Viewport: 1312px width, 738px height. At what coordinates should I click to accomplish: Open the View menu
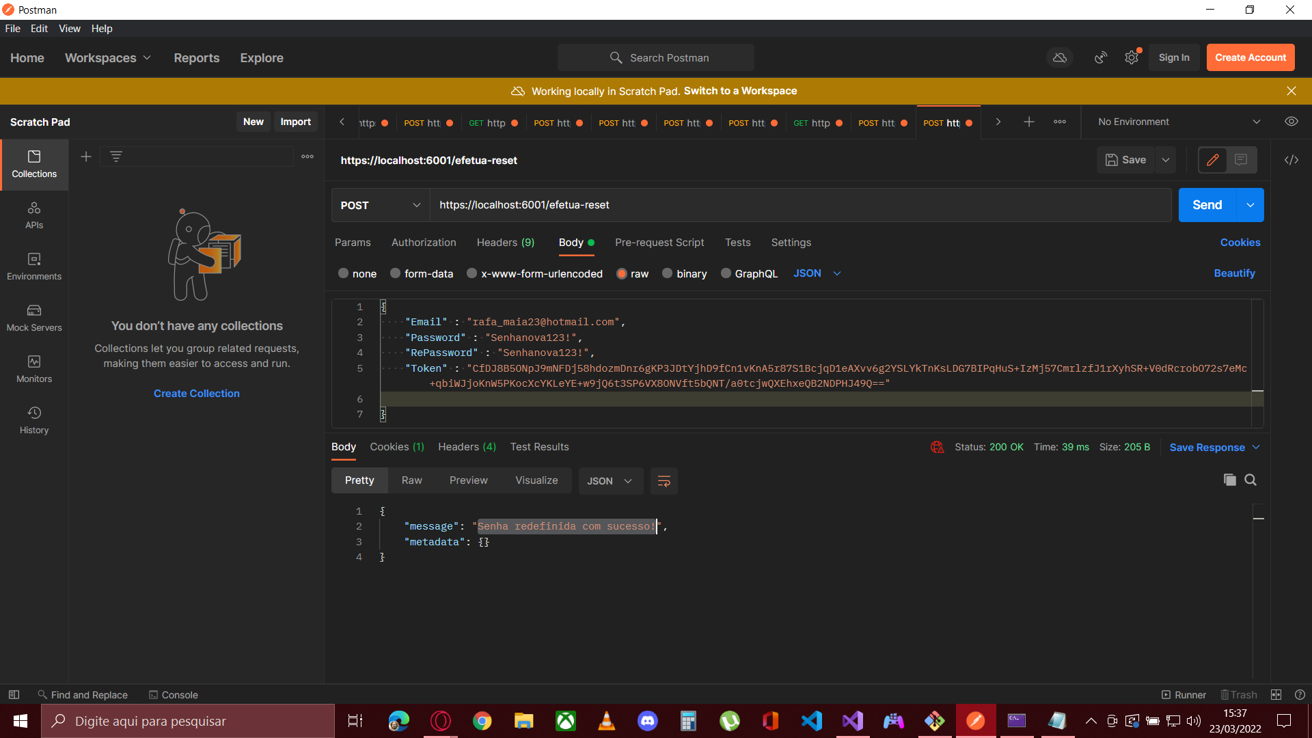pyautogui.click(x=70, y=29)
